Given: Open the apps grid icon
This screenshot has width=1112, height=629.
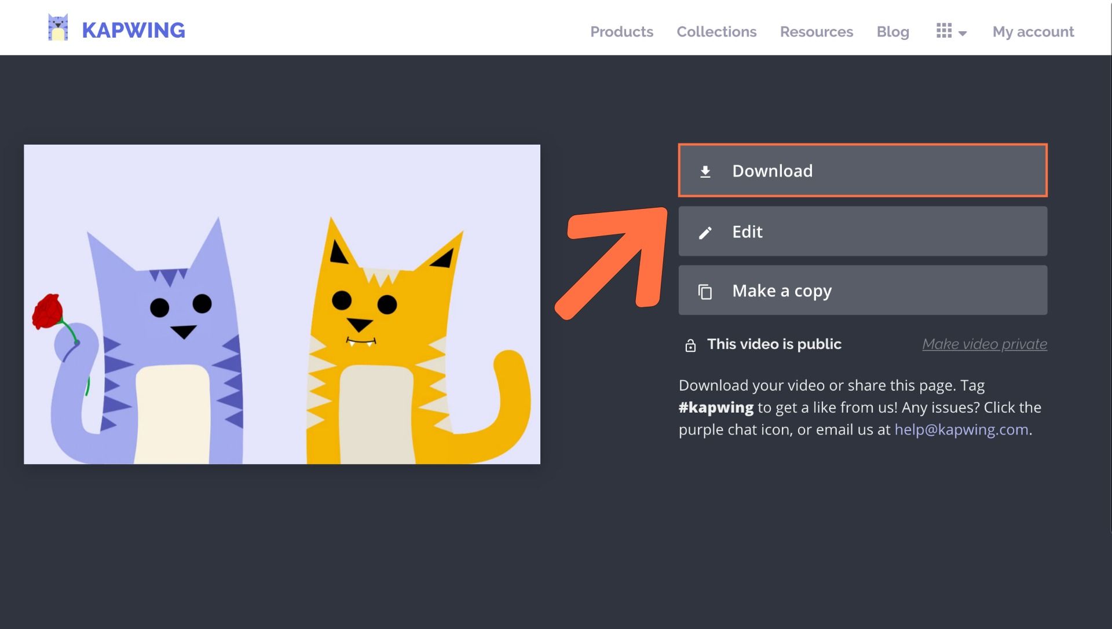Looking at the screenshot, I should [943, 31].
